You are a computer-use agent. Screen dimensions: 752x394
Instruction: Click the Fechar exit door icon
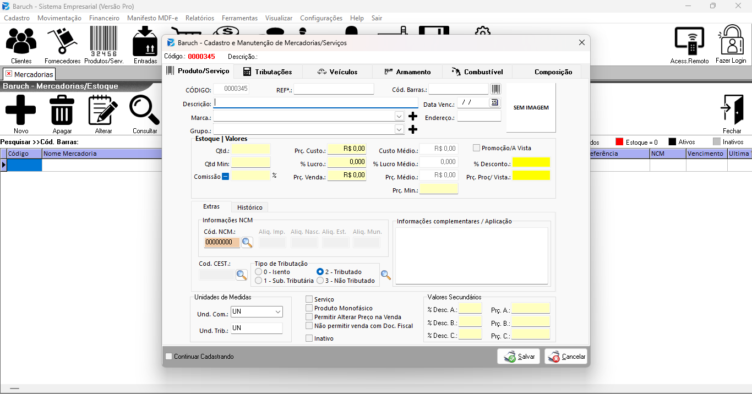click(732, 114)
